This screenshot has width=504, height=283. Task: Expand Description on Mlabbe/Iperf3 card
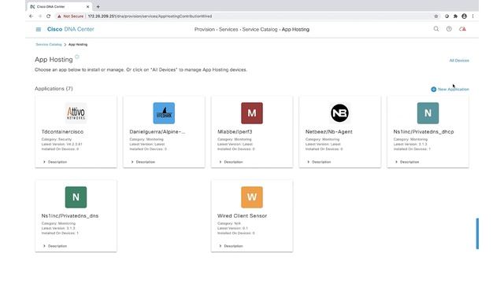pyautogui.click(x=231, y=162)
